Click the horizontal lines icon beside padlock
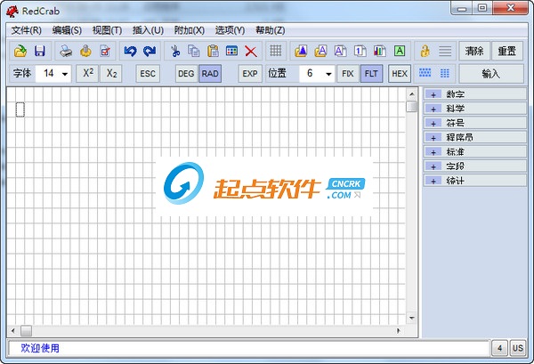This screenshot has width=534, height=364. pyautogui.click(x=445, y=51)
